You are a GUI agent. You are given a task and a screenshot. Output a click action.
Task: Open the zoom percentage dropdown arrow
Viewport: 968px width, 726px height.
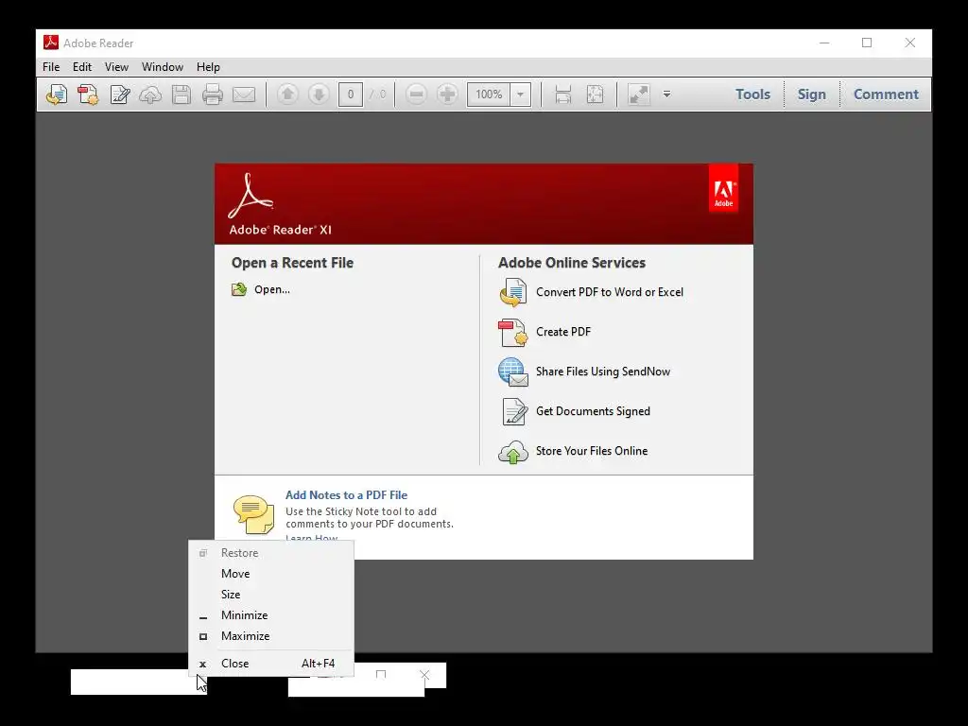[x=521, y=95]
